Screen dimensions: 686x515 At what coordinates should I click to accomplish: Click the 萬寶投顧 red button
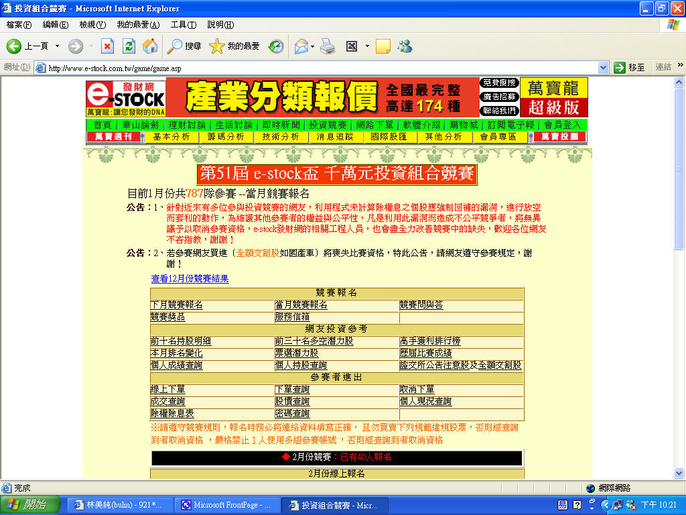559,137
